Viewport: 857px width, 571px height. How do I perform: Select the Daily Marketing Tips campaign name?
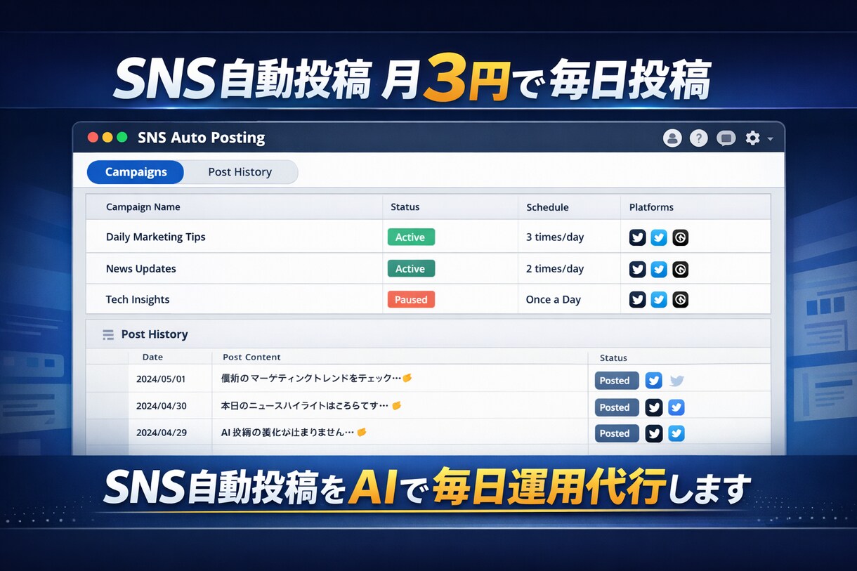click(x=155, y=237)
